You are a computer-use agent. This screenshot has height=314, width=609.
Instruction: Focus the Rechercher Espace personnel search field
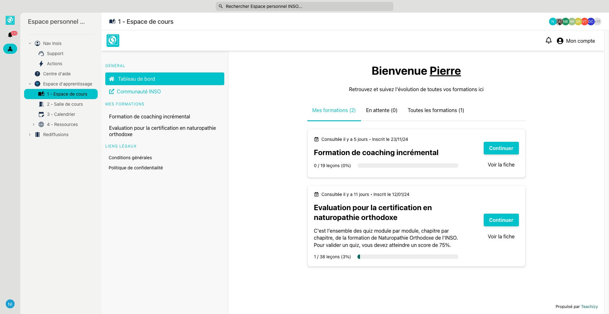click(304, 6)
